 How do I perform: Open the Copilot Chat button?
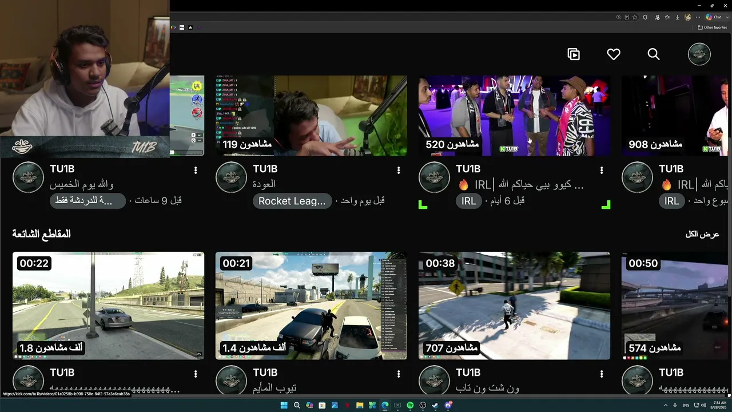click(x=714, y=17)
